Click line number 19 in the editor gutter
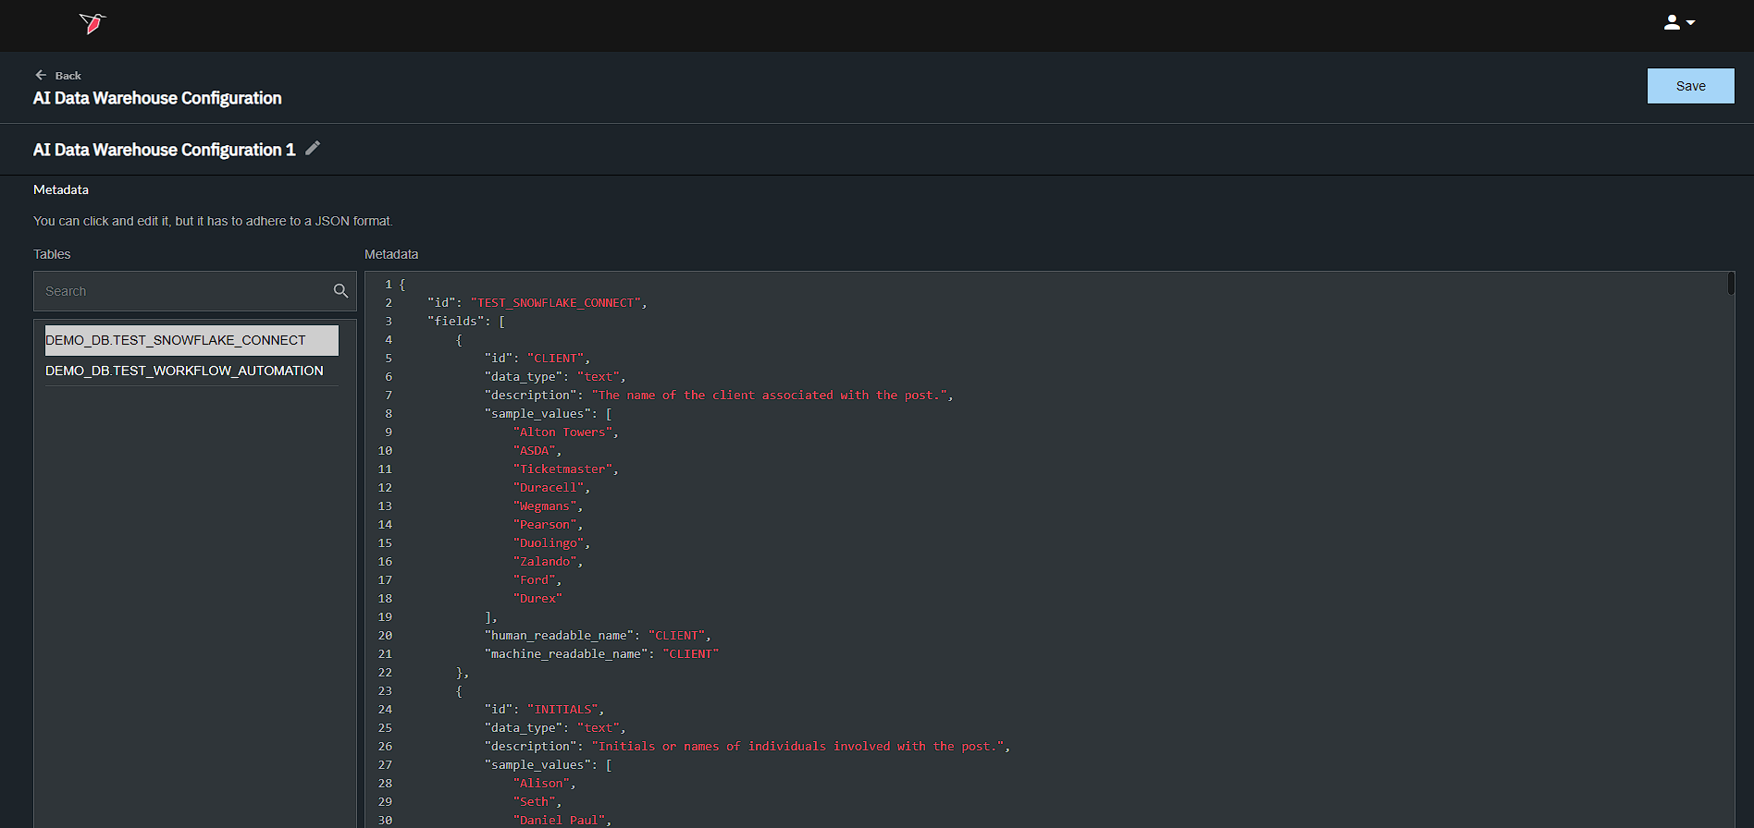The image size is (1754, 828). coord(385,617)
